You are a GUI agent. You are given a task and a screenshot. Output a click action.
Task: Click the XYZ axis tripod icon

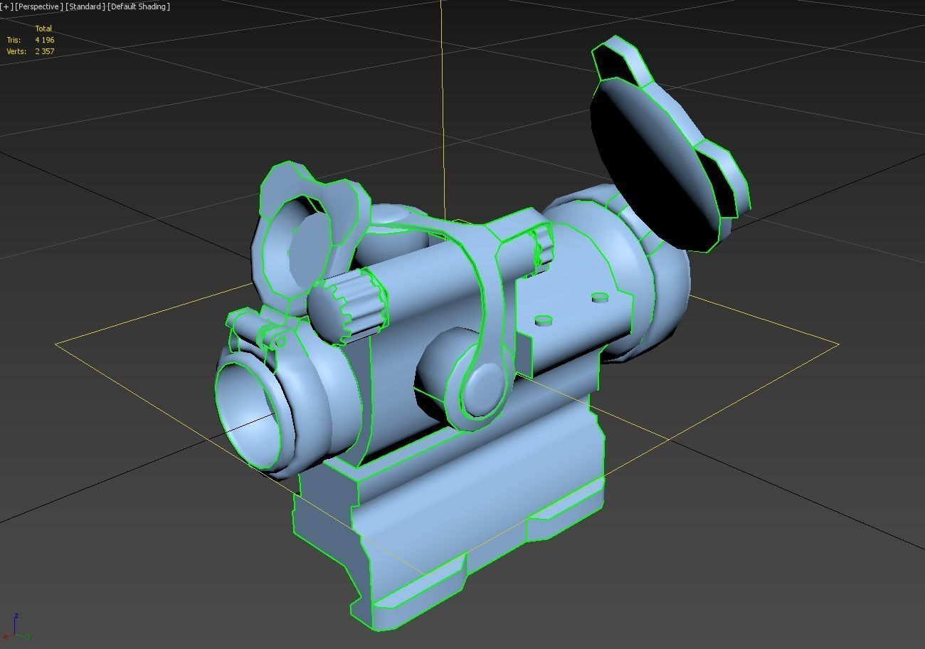click(17, 626)
